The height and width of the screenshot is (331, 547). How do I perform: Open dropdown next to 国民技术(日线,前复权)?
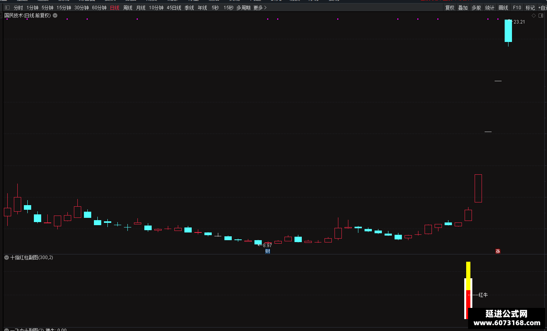tap(55, 15)
